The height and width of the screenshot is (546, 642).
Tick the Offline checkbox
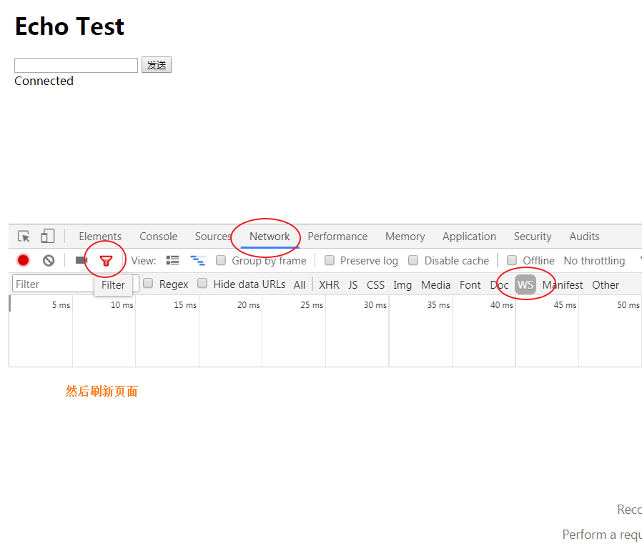coord(512,260)
